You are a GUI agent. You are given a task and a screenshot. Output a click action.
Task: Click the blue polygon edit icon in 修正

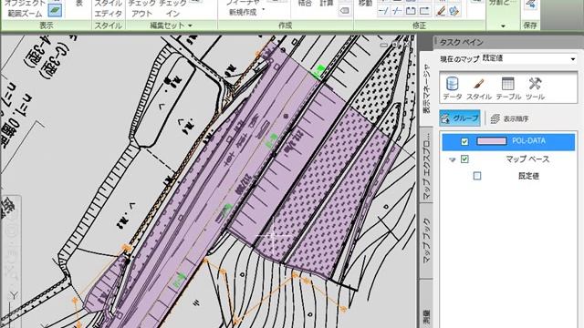tap(454, 11)
